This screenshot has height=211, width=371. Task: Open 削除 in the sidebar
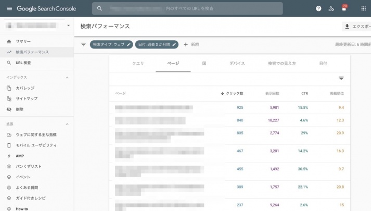coord(19,109)
